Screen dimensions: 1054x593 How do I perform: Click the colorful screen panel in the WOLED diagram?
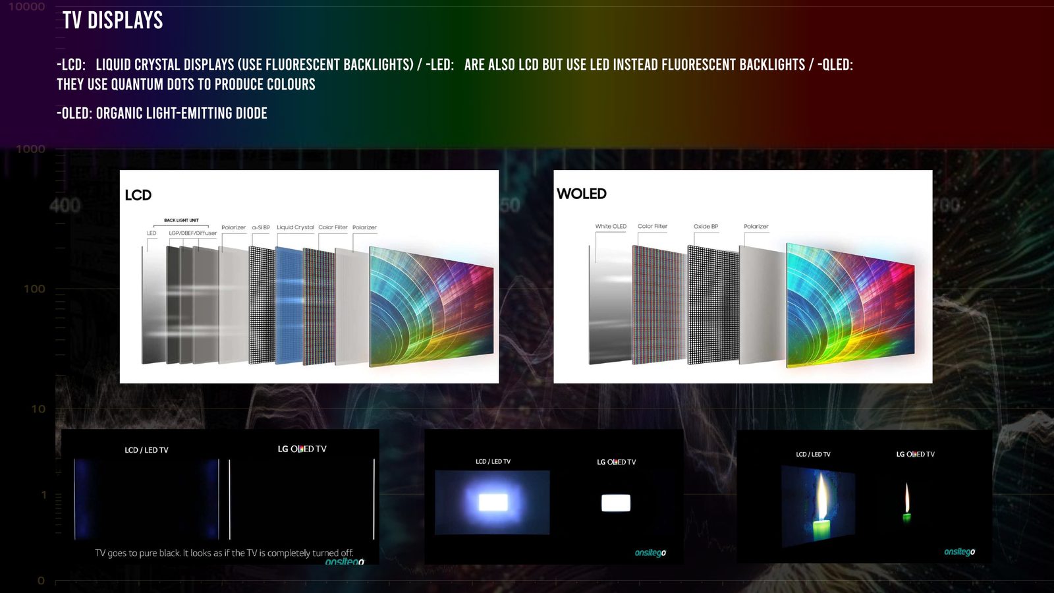coord(850,305)
